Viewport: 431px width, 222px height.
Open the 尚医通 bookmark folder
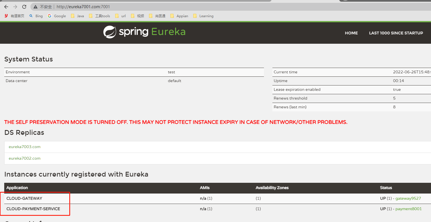coord(157,16)
